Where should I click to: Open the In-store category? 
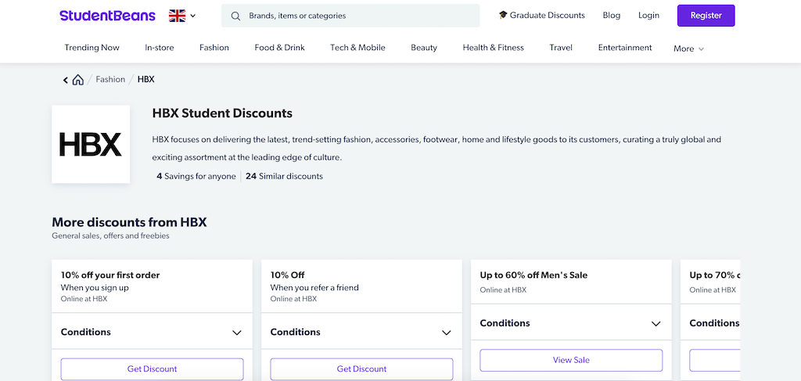click(160, 48)
